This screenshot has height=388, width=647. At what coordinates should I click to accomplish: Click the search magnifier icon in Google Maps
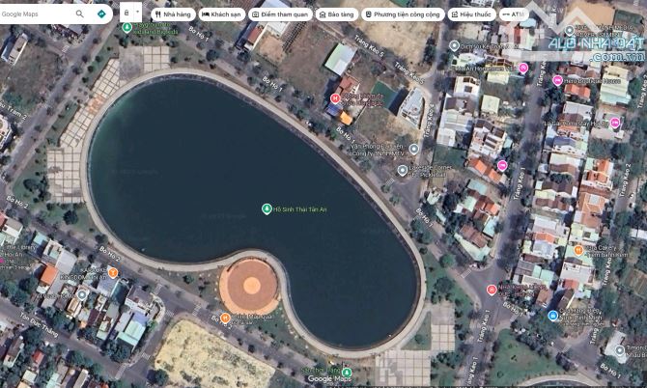[x=79, y=14]
